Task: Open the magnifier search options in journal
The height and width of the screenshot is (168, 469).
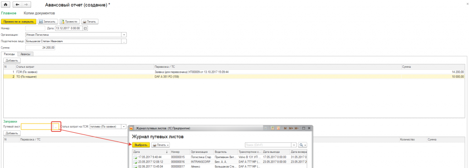Action: click(303, 145)
